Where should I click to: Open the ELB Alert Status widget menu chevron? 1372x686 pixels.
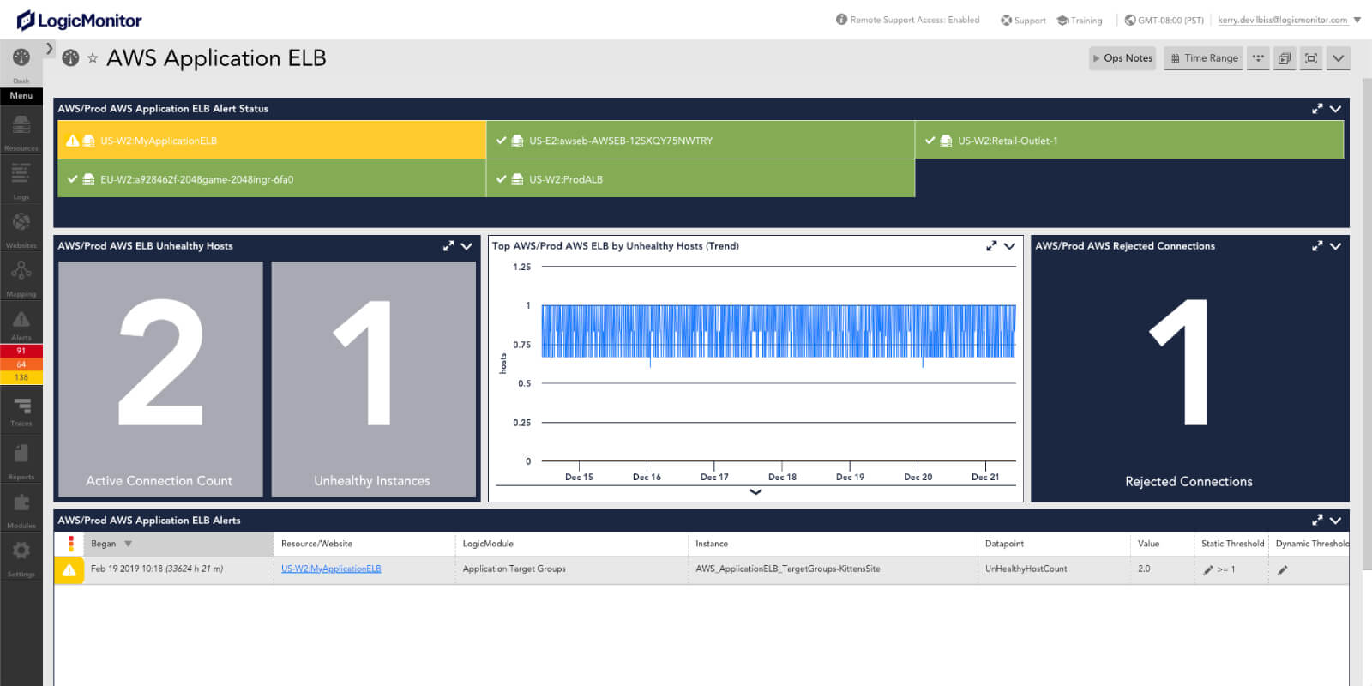(x=1335, y=109)
